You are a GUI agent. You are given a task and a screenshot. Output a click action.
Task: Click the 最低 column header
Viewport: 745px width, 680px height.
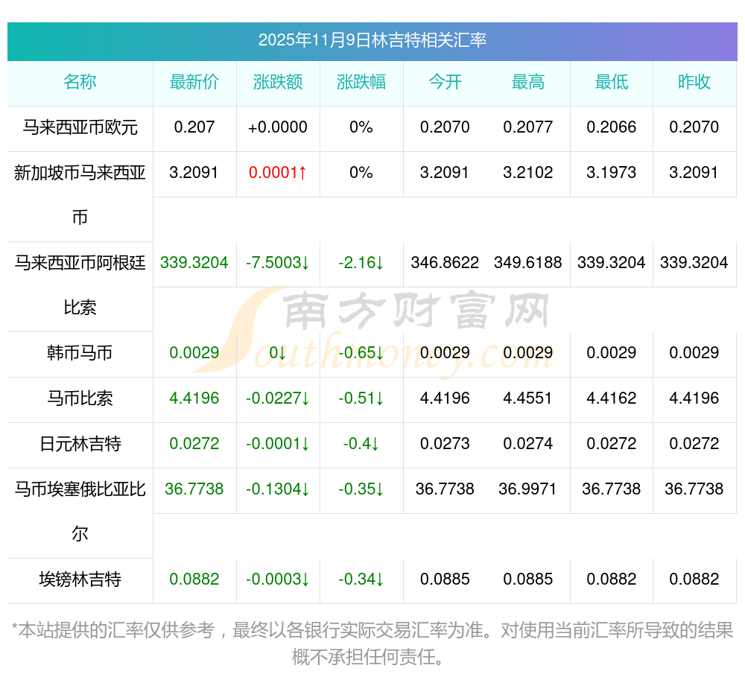click(x=612, y=82)
